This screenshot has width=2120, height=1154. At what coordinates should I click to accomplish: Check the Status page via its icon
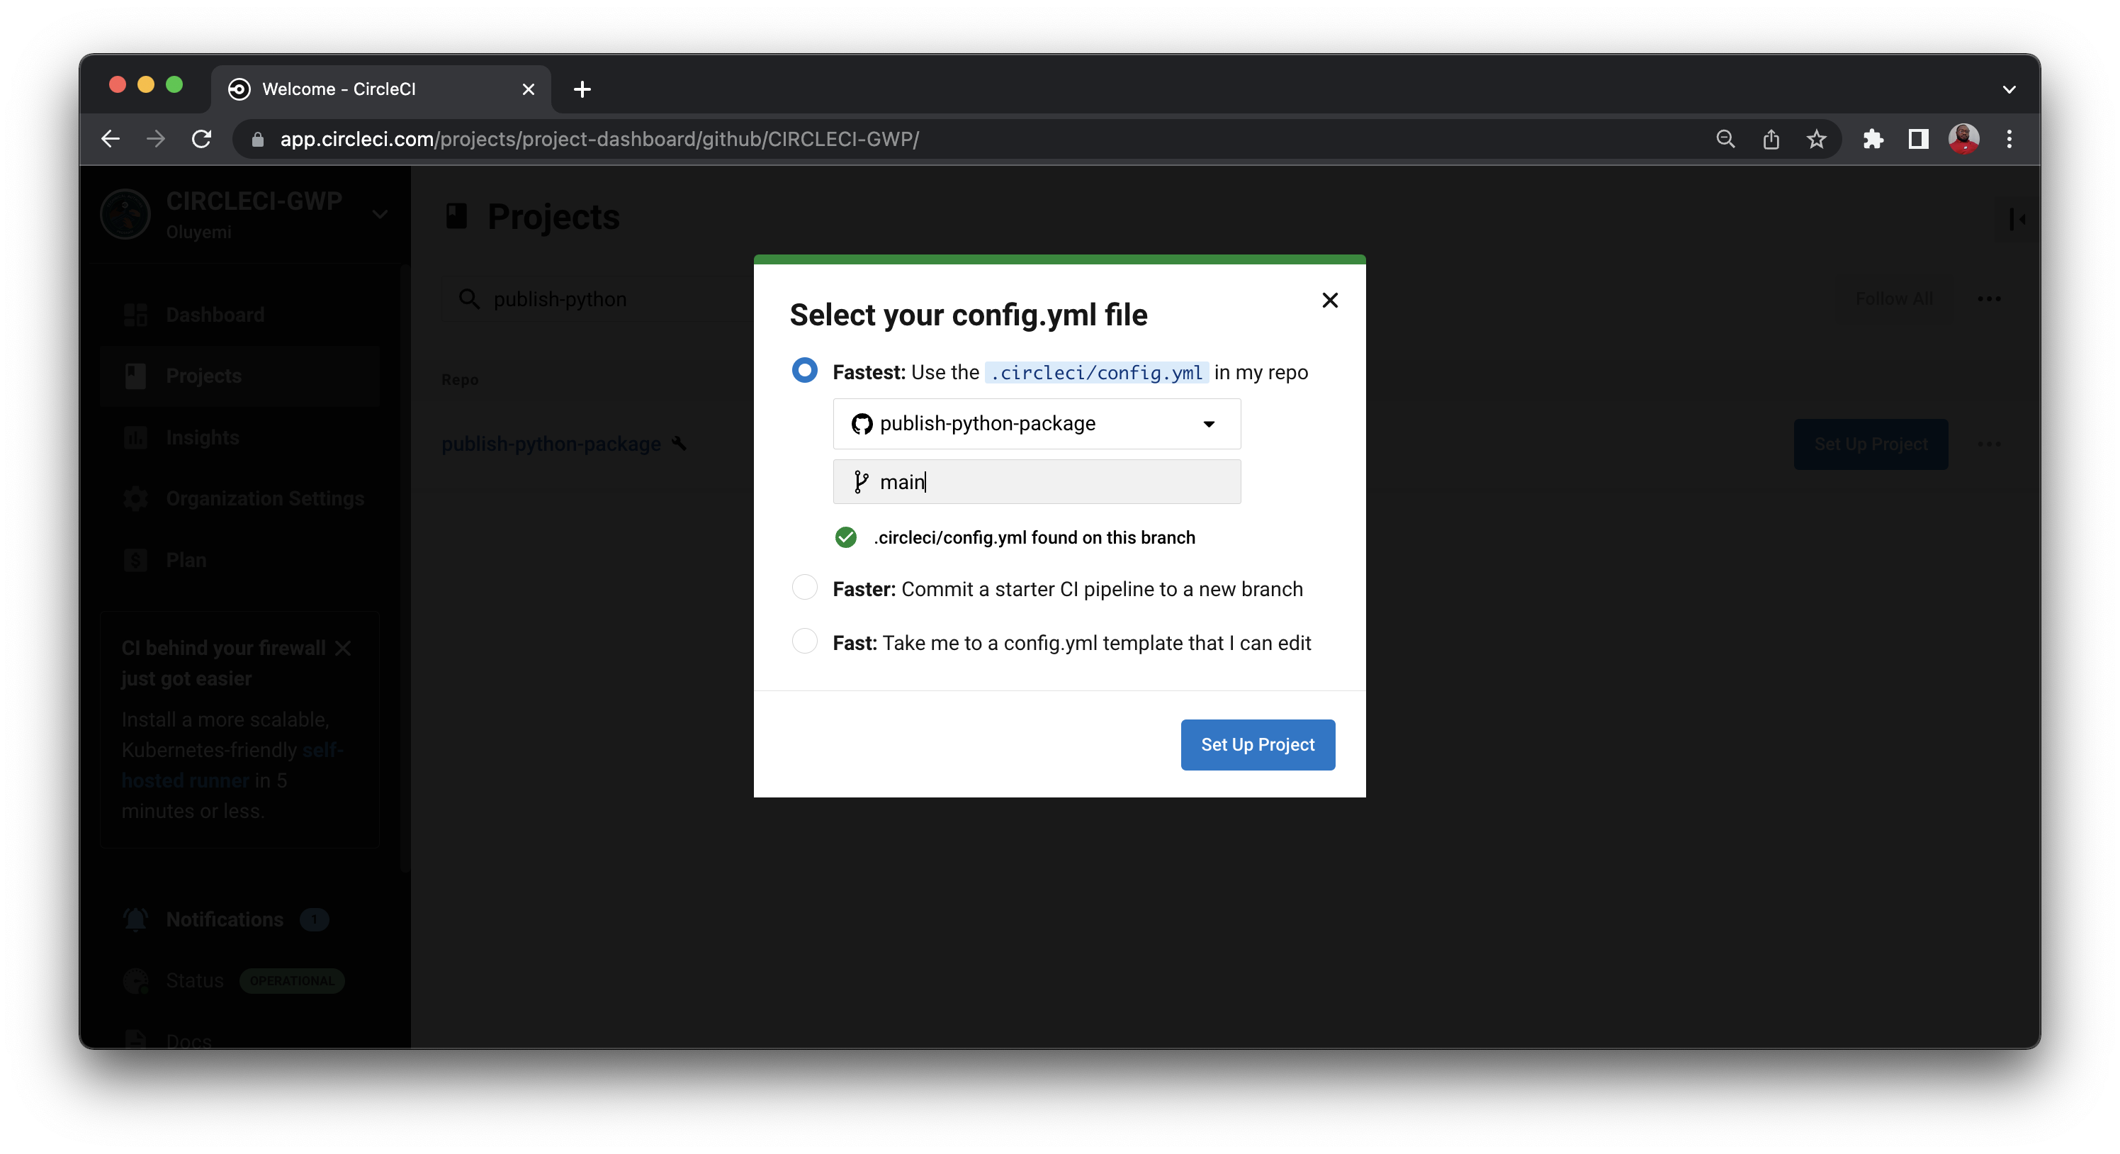click(x=136, y=980)
